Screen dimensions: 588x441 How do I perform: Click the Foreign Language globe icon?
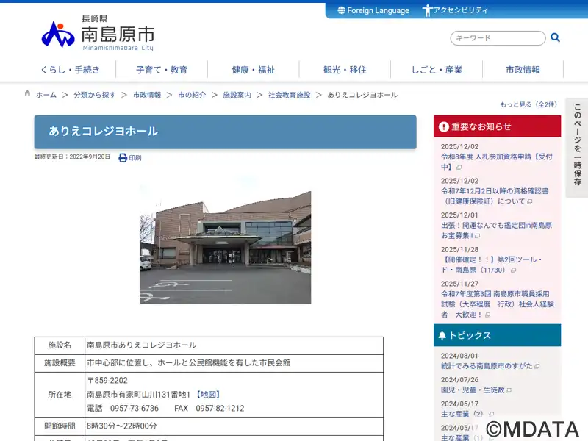click(341, 10)
